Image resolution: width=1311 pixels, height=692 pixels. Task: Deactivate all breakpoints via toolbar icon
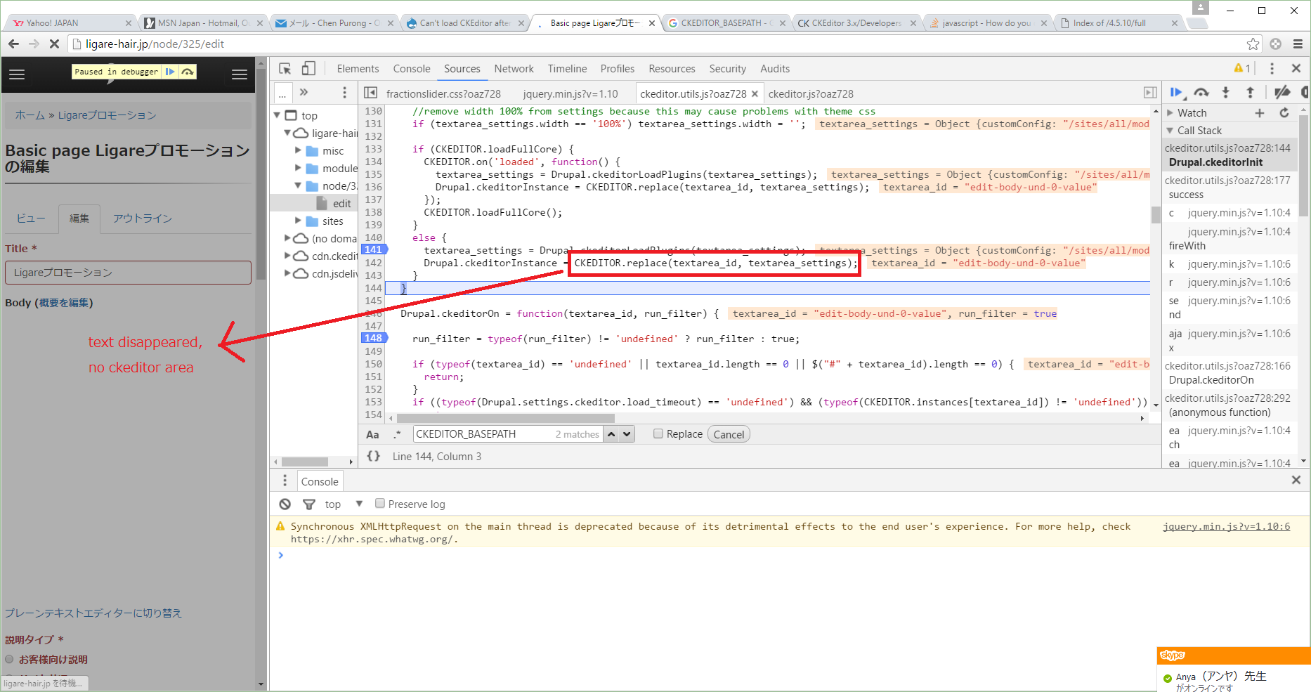pyautogui.click(x=1282, y=92)
